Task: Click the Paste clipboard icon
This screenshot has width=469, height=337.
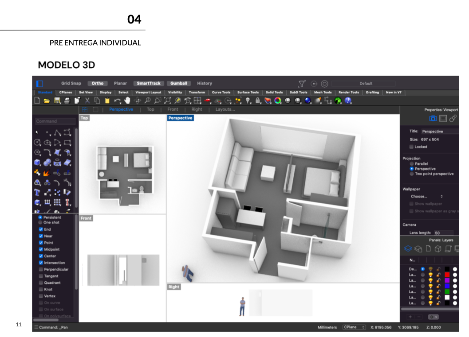Action: coord(107,101)
